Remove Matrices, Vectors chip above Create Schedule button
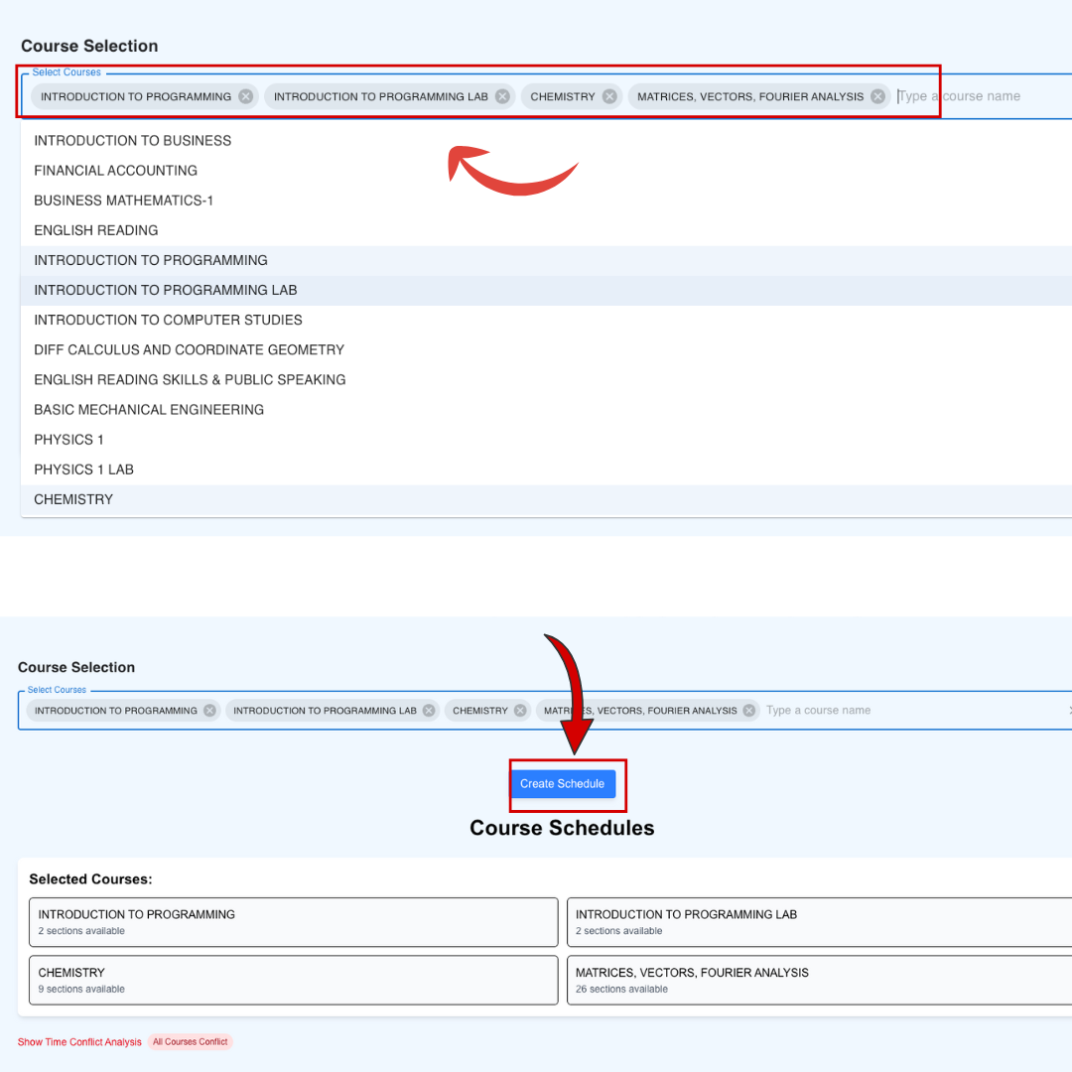 [x=749, y=711]
